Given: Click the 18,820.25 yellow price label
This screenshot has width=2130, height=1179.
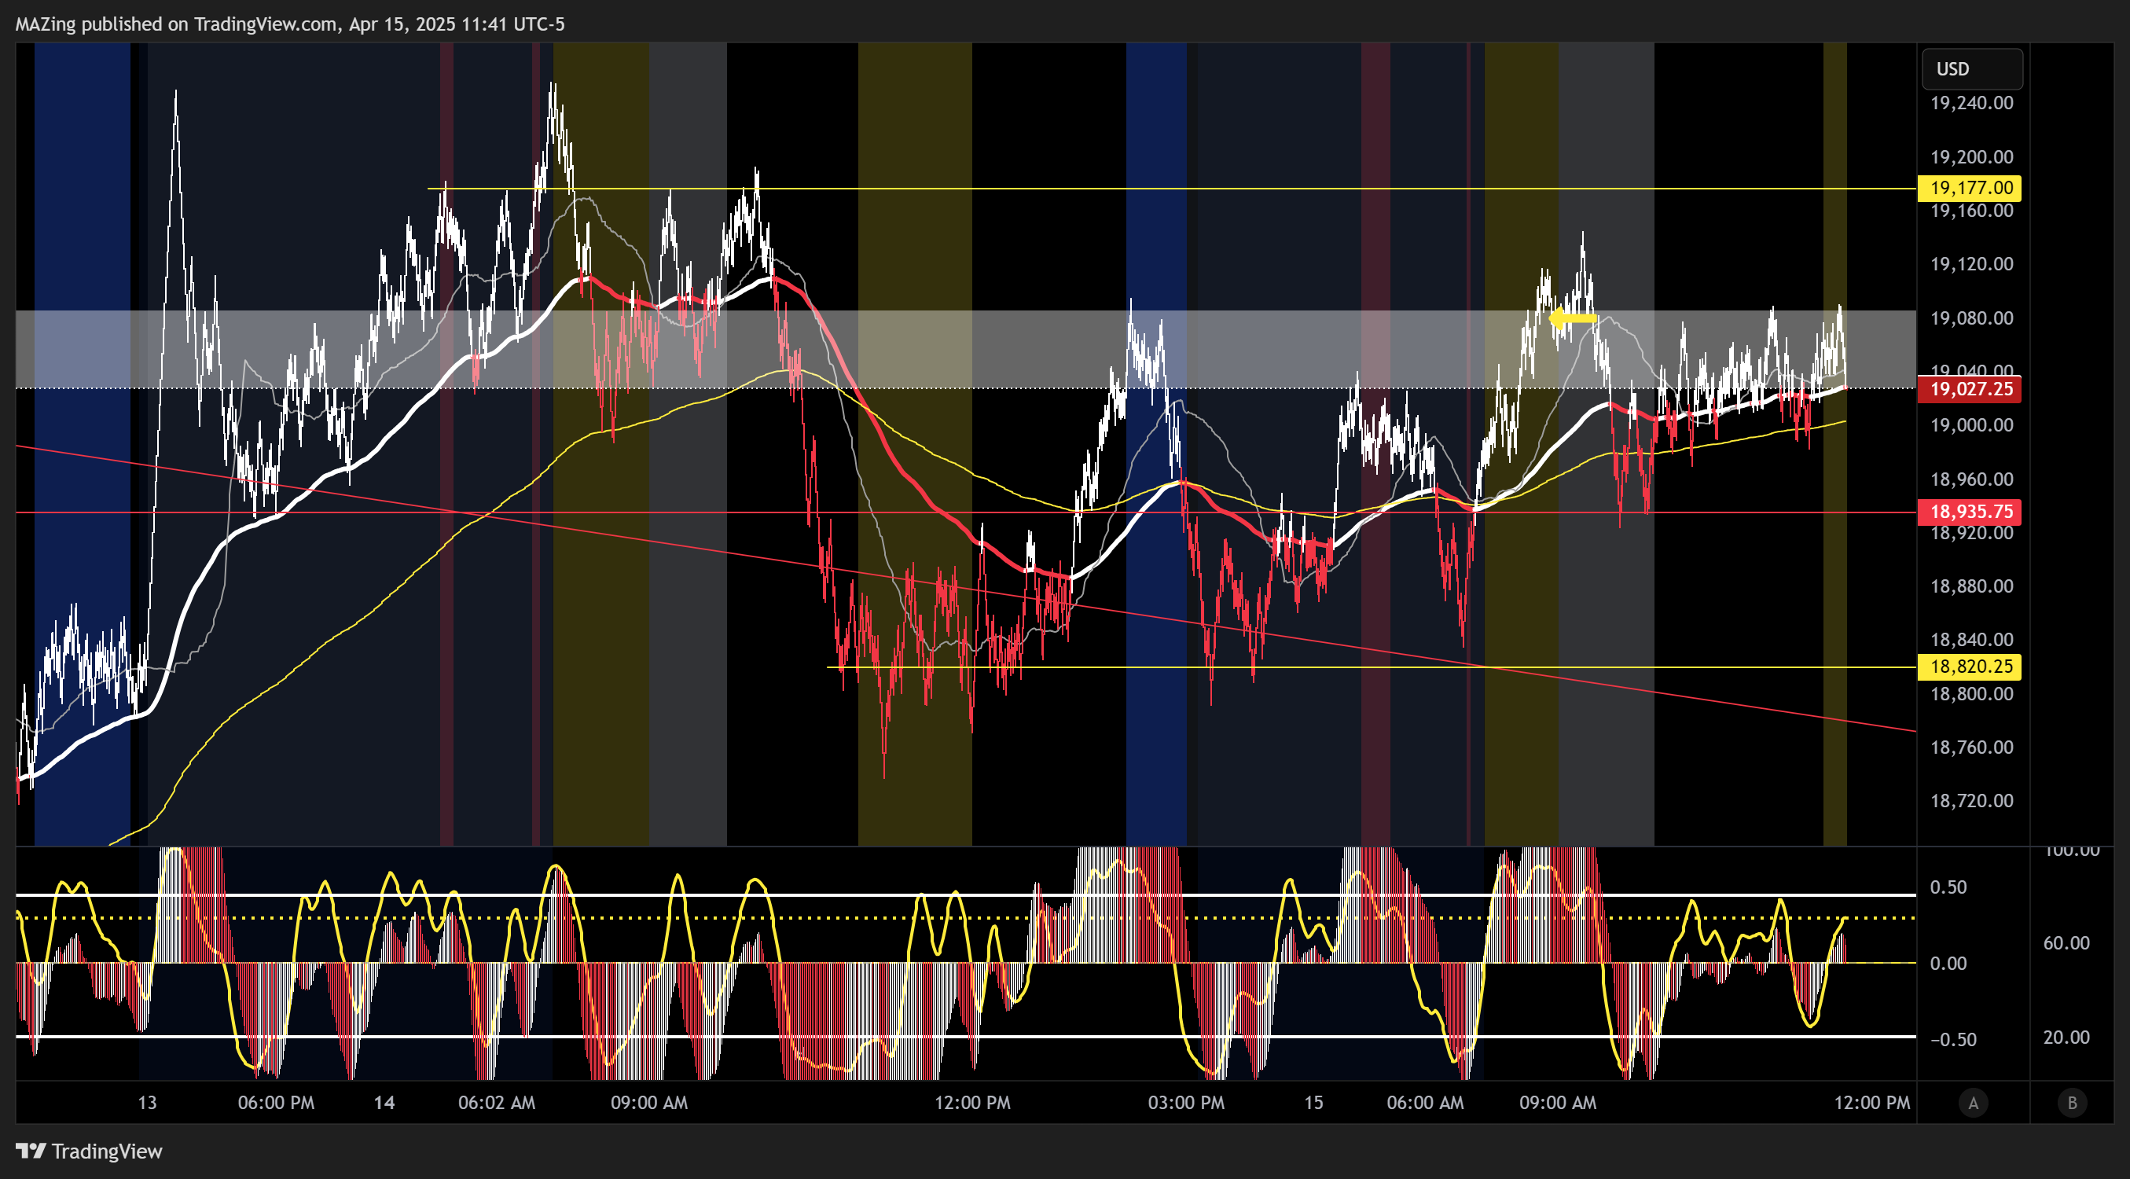Looking at the screenshot, I should 1970,667.
